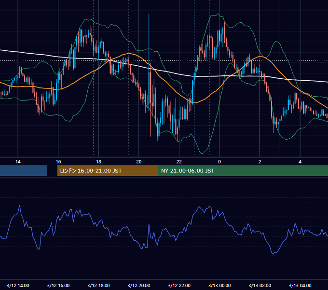Viewport: 328px width, 290px height.
Task: Select the ロンドン 16:00-21:00 JST session bar
Action: [x=108, y=171]
